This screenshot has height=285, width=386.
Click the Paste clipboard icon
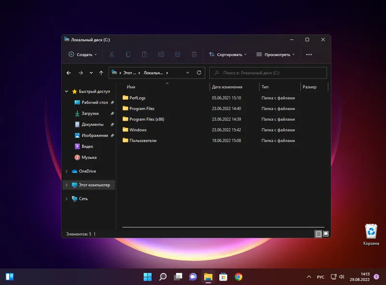(144, 54)
